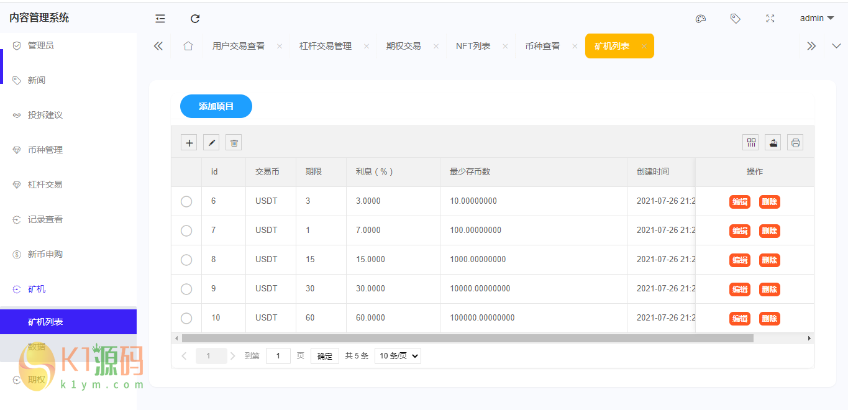Click the sidebar collapse icon in header
The width and height of the screenshot is (848, 410).
coord(160,19)
